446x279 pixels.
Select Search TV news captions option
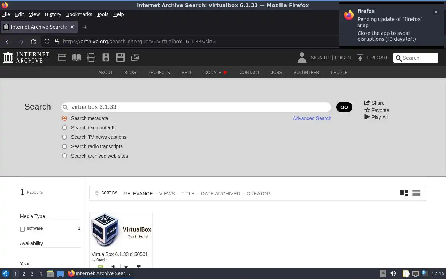(x=64, y=137)
